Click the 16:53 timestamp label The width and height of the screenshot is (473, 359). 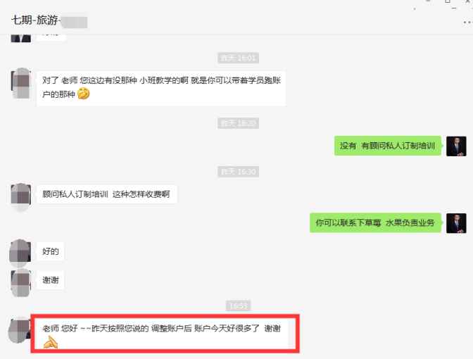238,306
